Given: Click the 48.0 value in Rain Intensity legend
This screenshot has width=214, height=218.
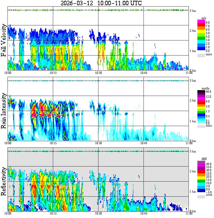Looking at the screenshot, I should [208, 92].
